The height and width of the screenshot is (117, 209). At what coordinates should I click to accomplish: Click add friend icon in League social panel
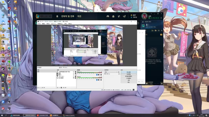click(153, 30)
